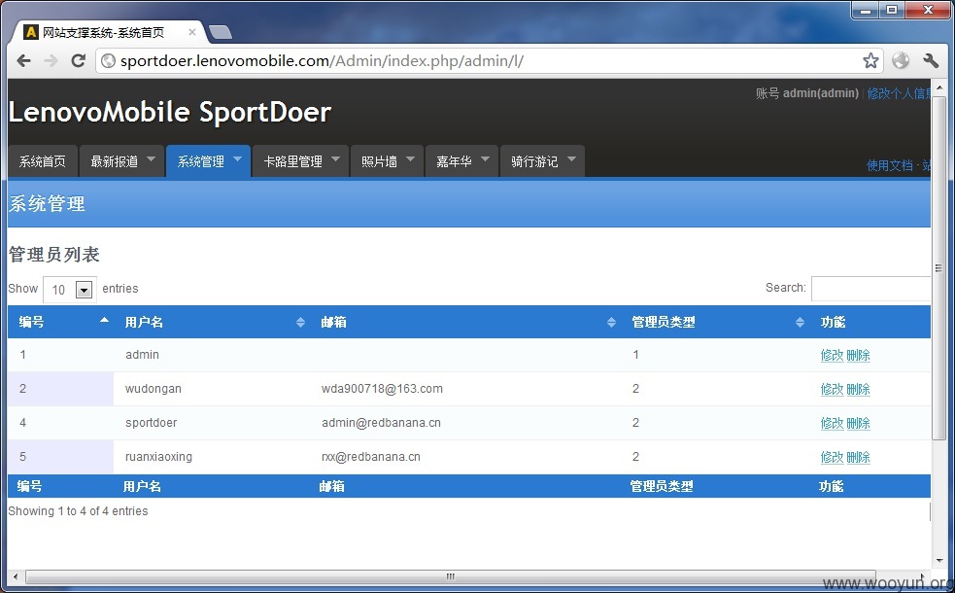Click 修改 for wudongan row
The width and height of the screenshot is (955, 593).
click(x=832, y=390)
